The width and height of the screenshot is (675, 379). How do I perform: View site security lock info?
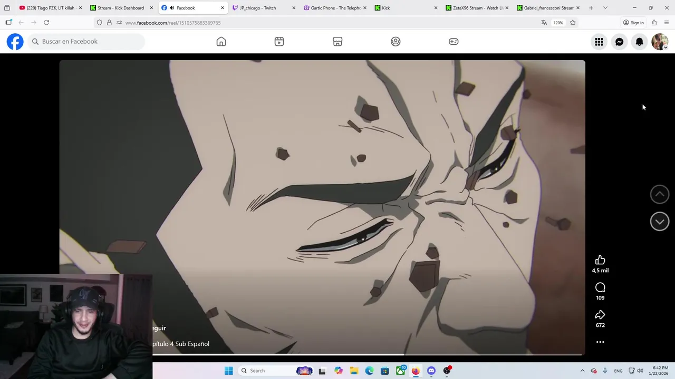pos(109,23)
